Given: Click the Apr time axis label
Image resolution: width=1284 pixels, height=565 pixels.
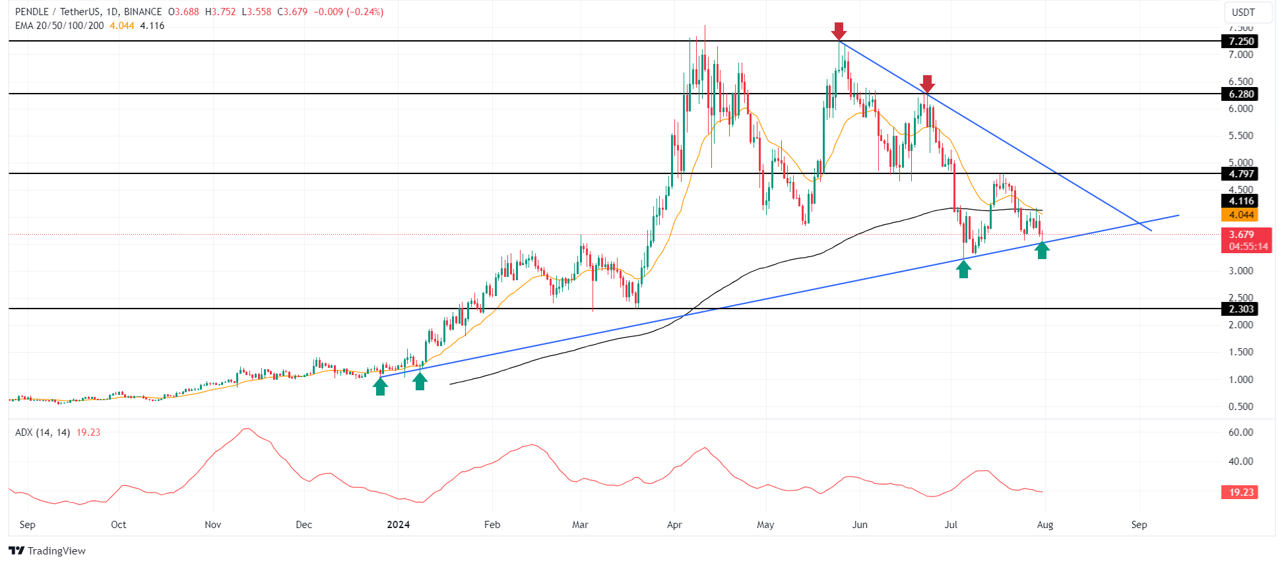Looking at the screenshot, I should click(x=674, y=525).
